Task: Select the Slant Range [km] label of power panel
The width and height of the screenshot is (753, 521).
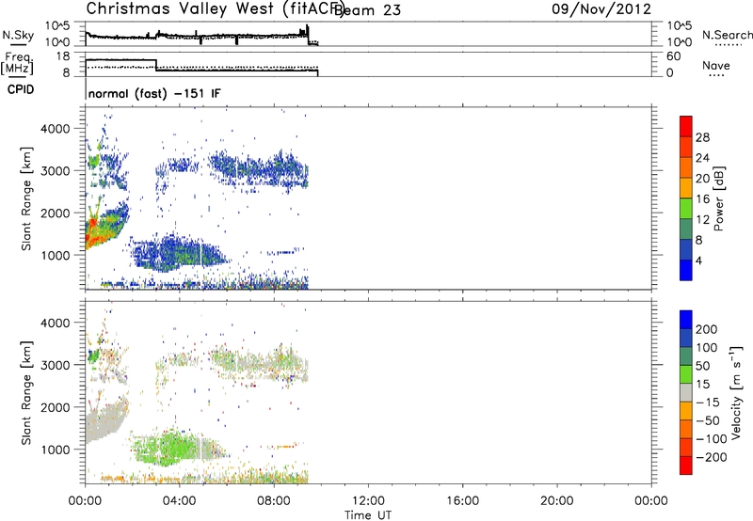Action: (x=26, y=198)
